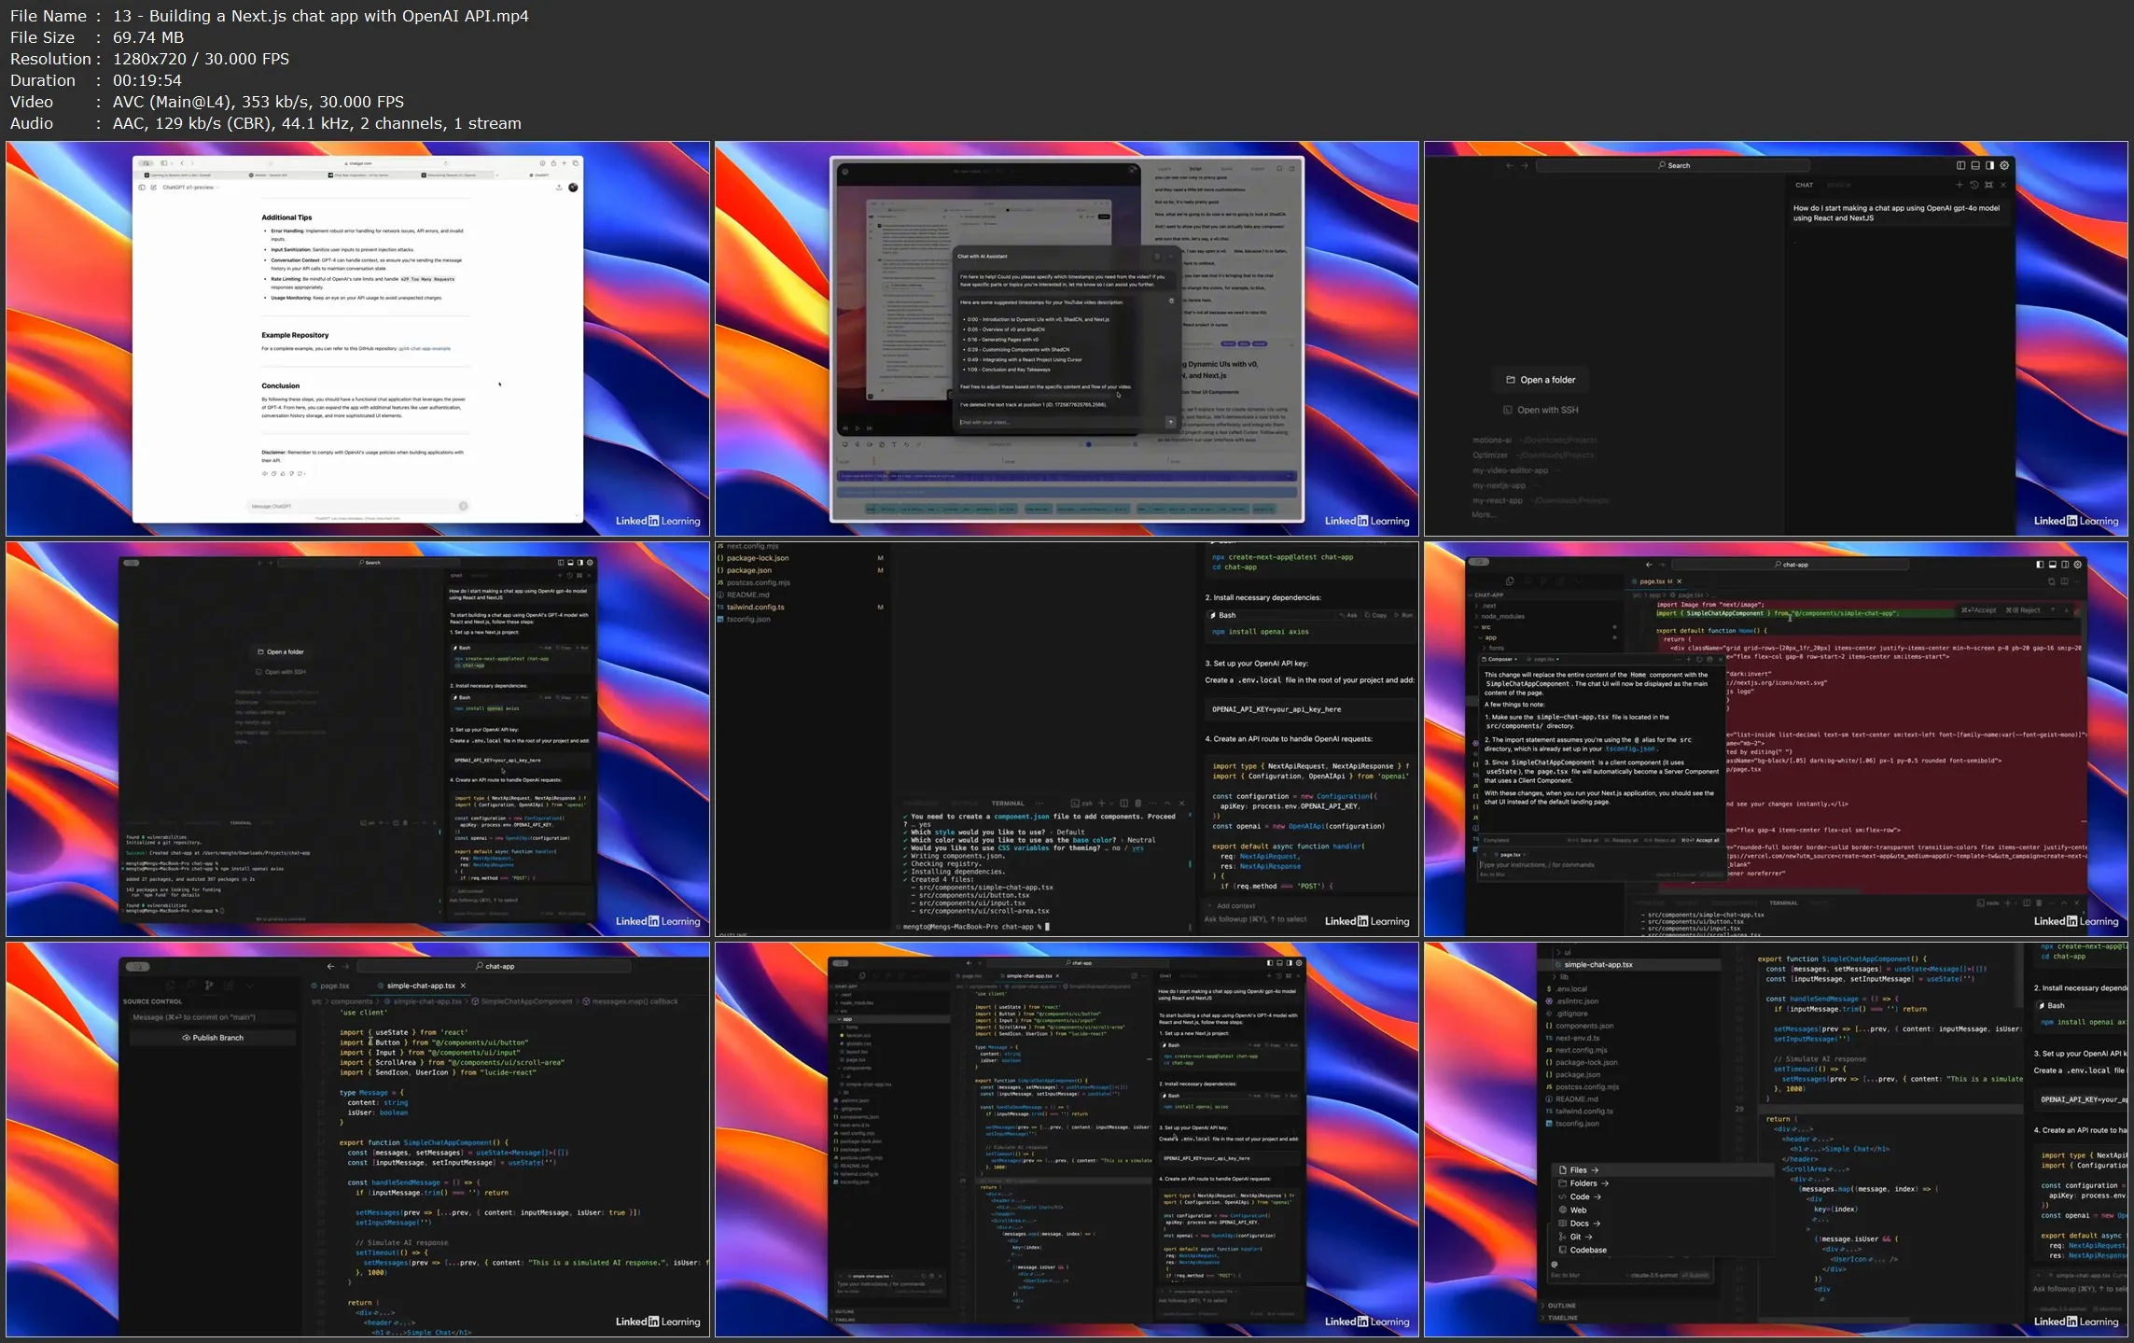Click the @ mention icon in the bottom-right frame

coord(1554,1265)
